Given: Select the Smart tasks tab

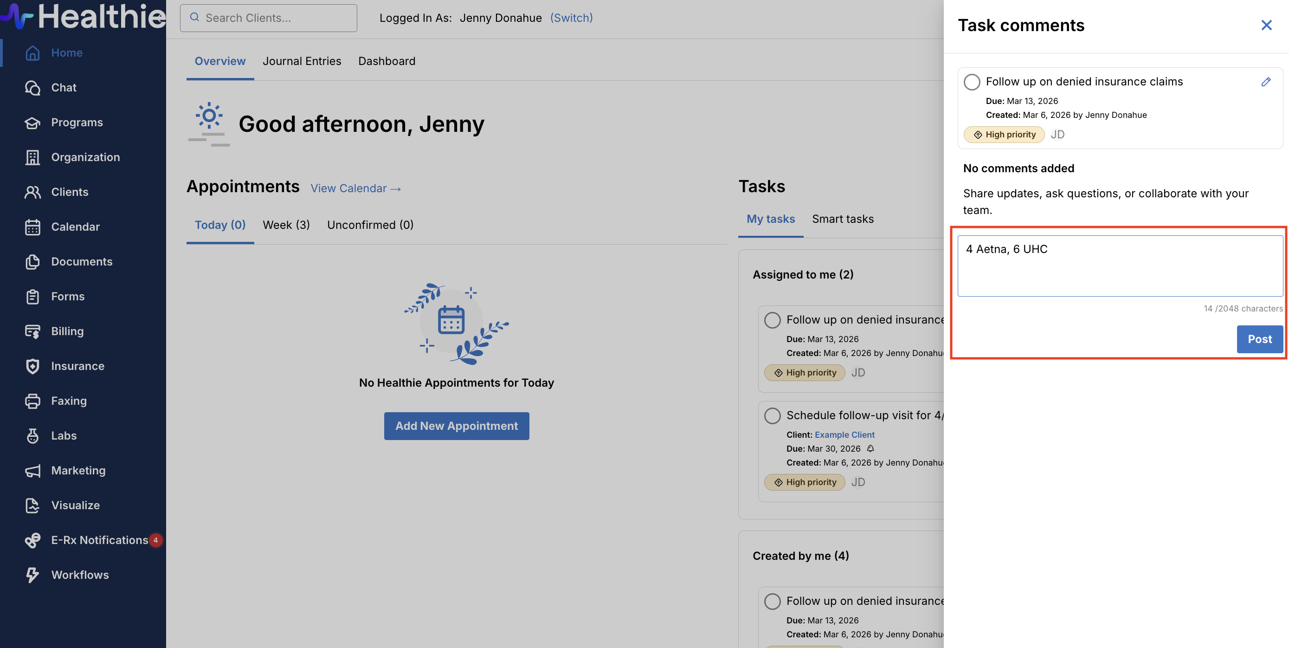Looking at the screenshot, I should click(x=843, y=219).
